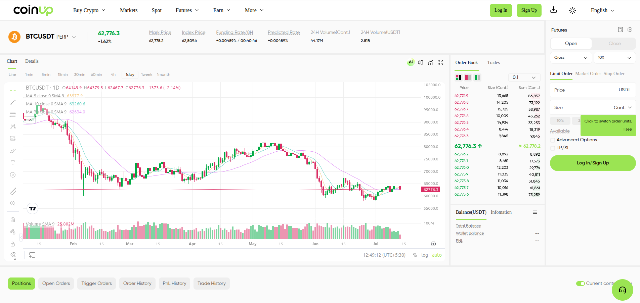Expand the Buy Crypto menu
The width and height of the screenshot is (640, 303).
[89, 10]
